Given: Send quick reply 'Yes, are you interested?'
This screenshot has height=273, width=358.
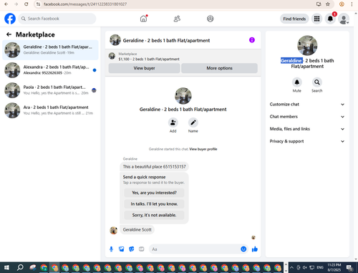Looking at the screenshot, I should click(x=154, y=193).
